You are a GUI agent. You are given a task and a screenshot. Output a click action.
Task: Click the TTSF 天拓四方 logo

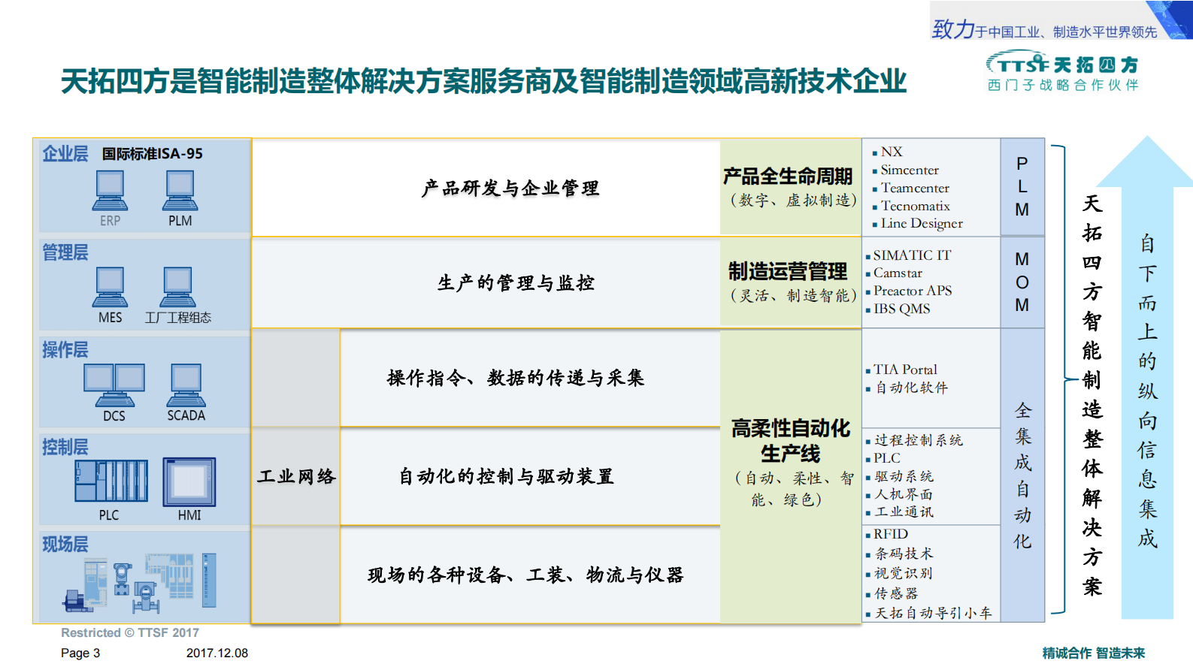(1062, 63)
